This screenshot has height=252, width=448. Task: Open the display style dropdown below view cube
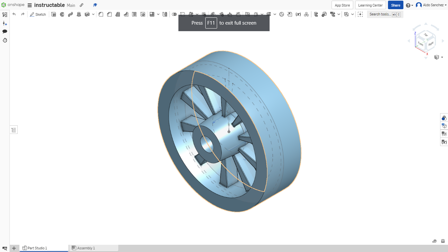tap(441, 57)
